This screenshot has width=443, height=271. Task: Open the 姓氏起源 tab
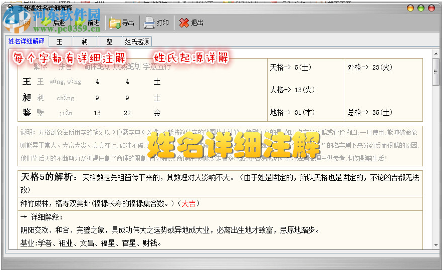137,42
